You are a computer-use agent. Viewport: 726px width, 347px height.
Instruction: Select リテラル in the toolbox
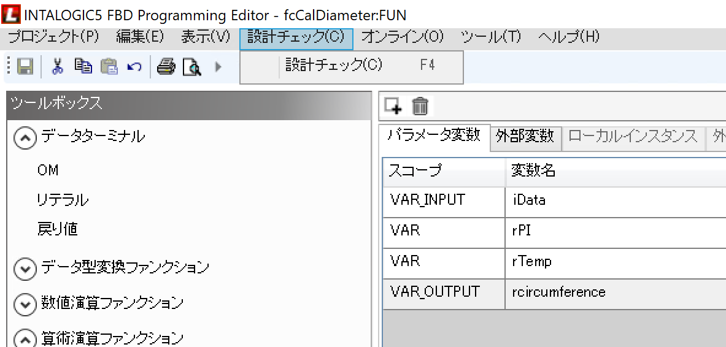63,200
